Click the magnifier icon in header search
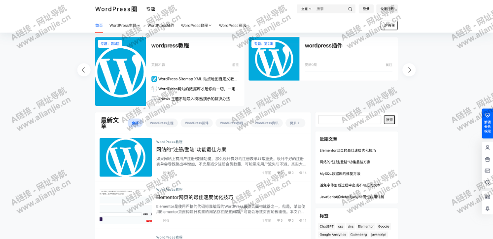The width and height of the screenshot is (493, 239). [x=350, y=9]
